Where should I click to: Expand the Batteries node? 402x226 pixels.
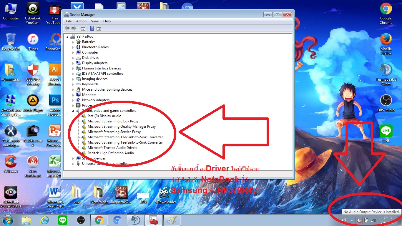[73, 42]
